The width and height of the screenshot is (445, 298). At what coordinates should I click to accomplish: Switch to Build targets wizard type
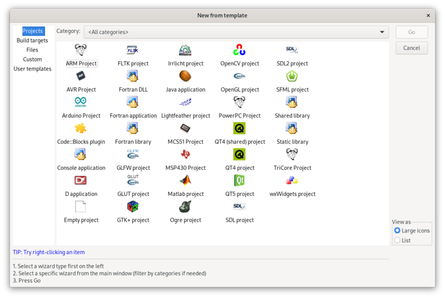(x=32, y=41)
